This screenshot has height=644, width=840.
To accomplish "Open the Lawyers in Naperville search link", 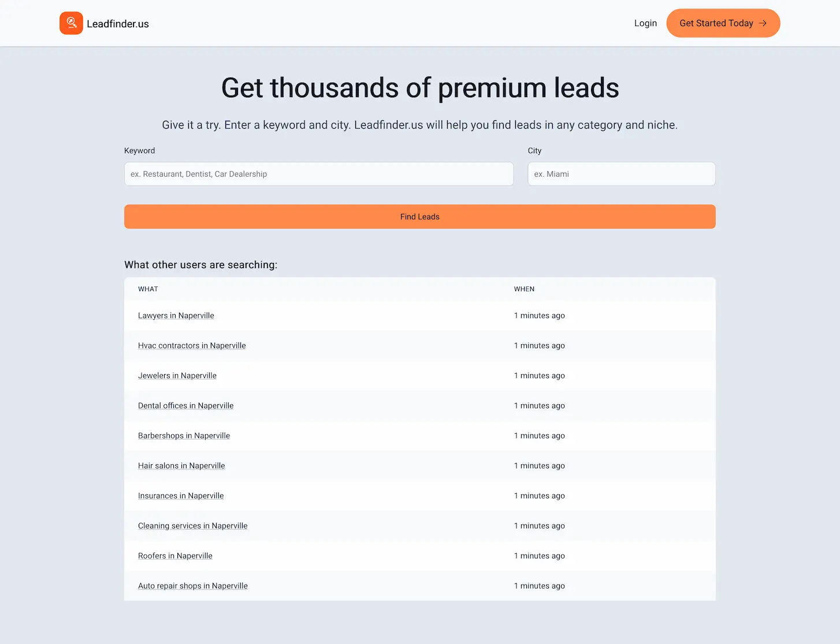I will tap(176, 315).
